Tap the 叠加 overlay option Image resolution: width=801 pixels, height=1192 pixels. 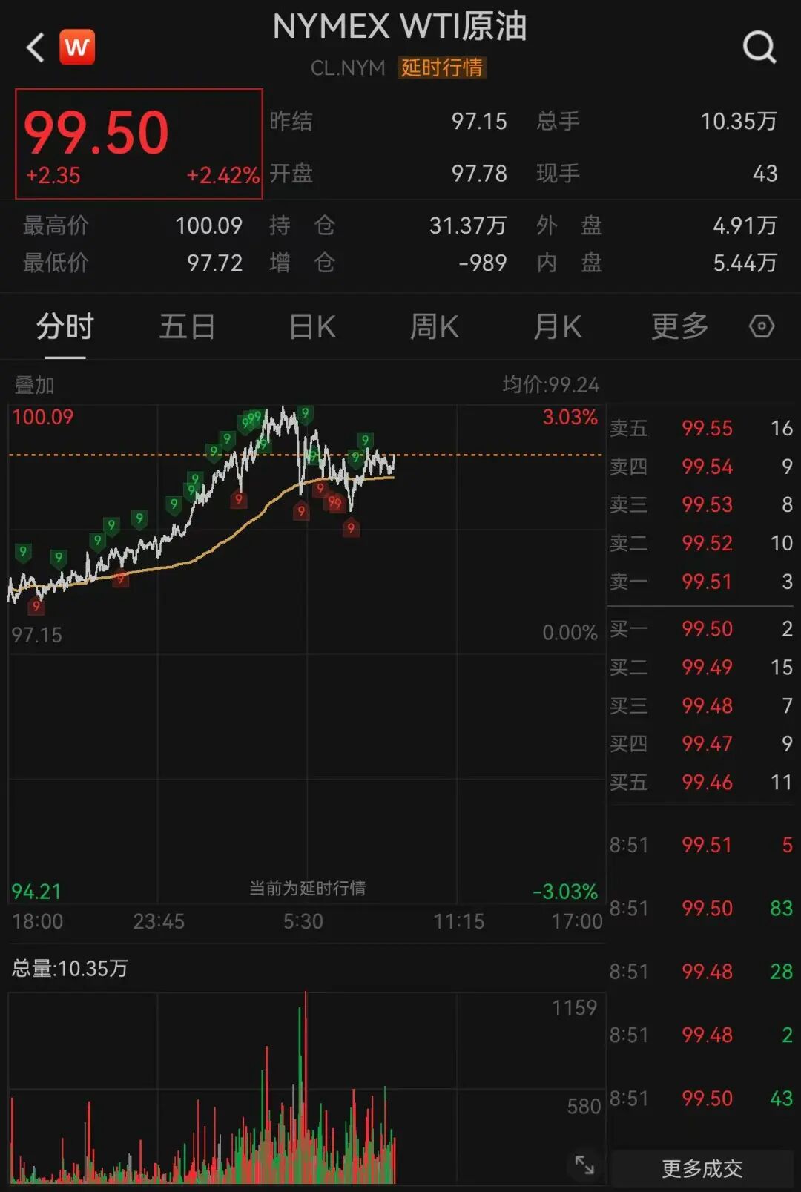pos(34,385)
